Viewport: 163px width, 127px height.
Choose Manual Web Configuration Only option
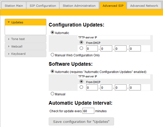[x=53, y=55]
